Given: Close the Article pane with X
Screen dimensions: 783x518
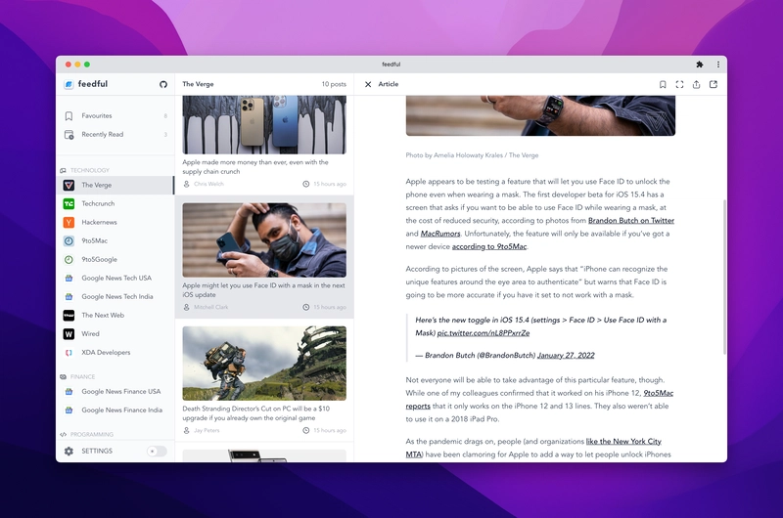Looking at the screenshot, I should point(368,84).
